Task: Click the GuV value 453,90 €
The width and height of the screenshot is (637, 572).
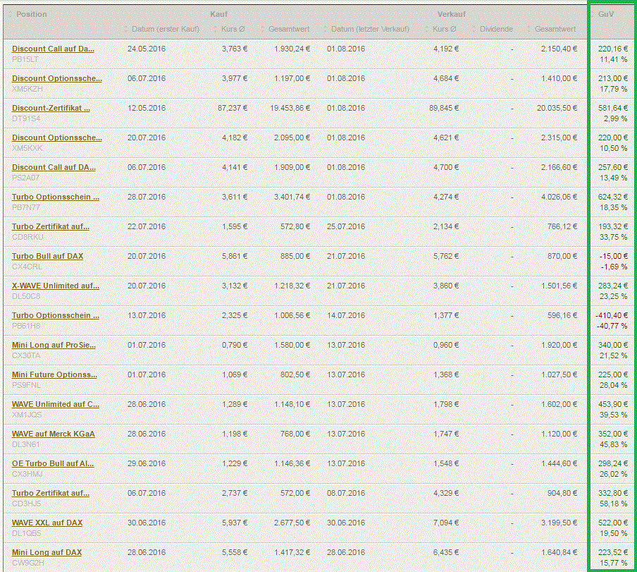Action: (x=612, y=405)
